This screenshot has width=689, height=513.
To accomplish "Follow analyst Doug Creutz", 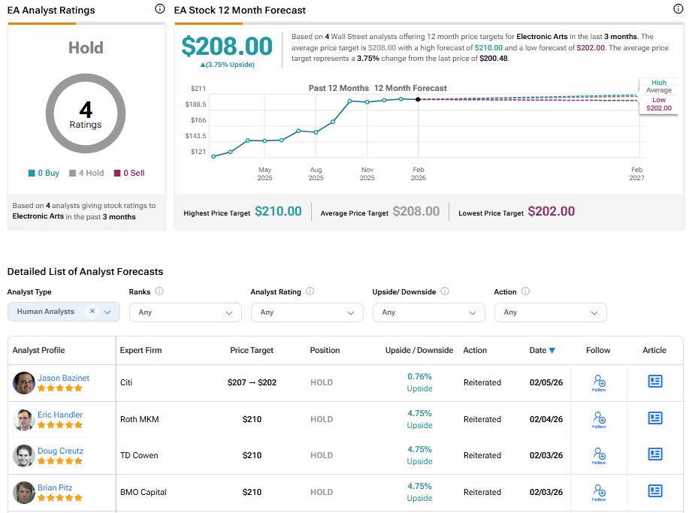I will point(599,455).
